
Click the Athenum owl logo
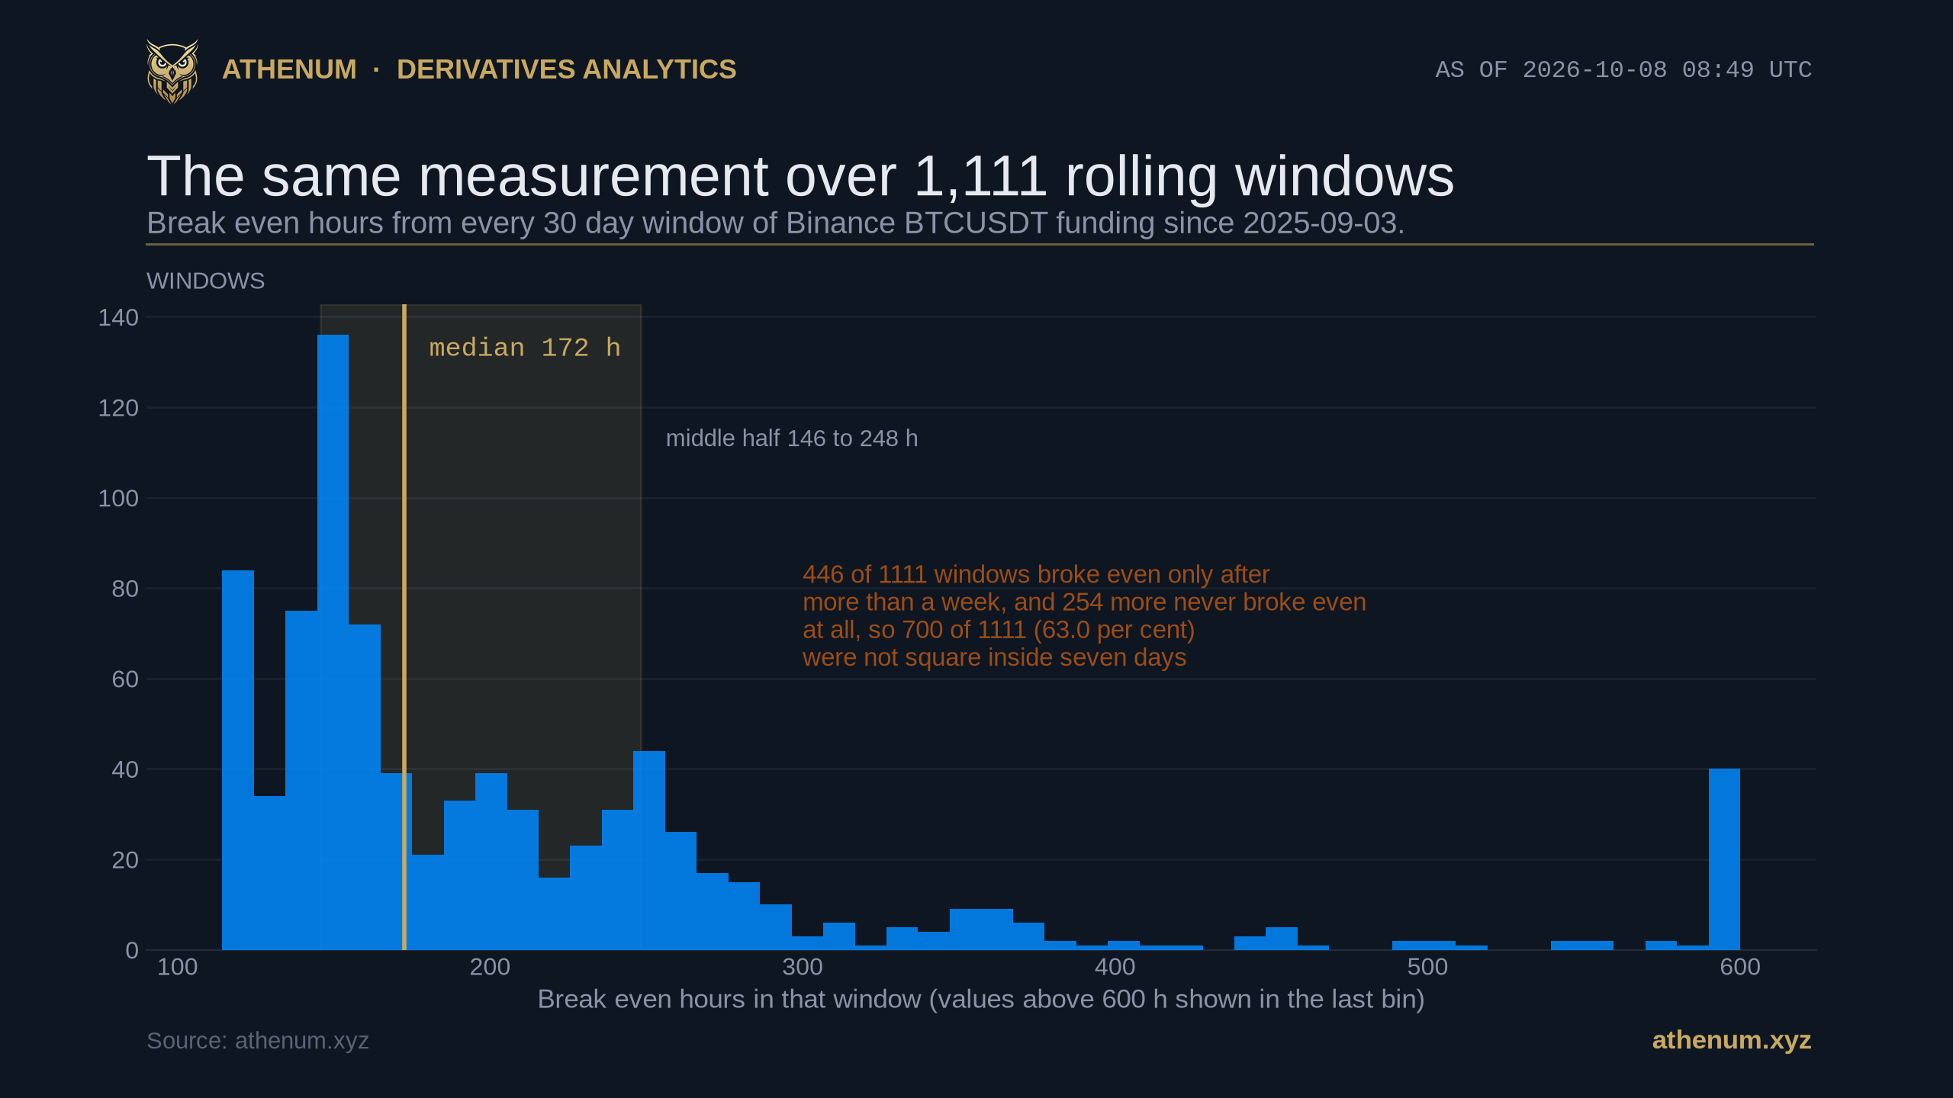(172, 71)
